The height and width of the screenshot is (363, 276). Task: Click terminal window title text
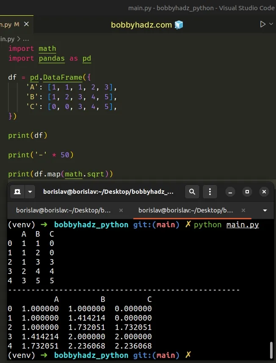point(108,192)
